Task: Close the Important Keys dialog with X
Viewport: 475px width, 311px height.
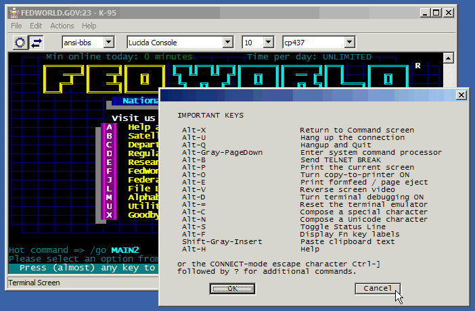Action: coord(461,95)
